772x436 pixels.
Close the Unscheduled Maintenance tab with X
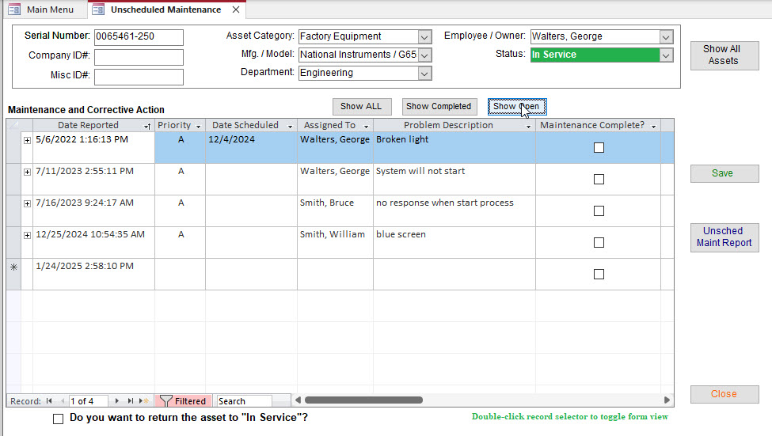coord(235,9)
